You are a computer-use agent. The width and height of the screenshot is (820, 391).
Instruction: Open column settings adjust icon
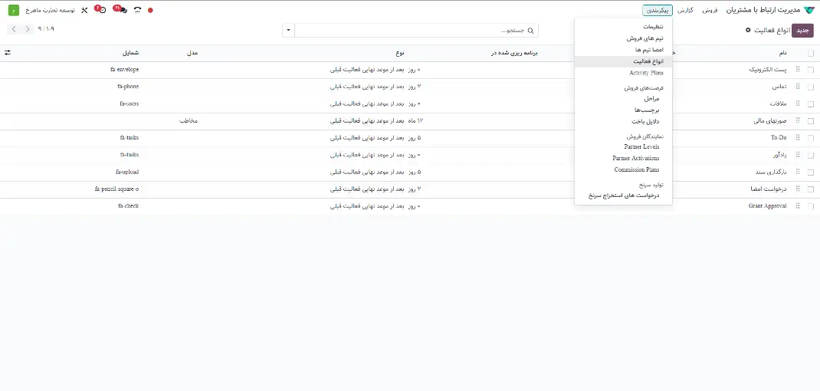[x=8, y=53]
